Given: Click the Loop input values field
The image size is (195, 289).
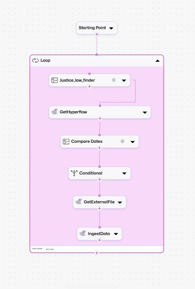Looking at the screenshot, I should [x=51, y=249].
